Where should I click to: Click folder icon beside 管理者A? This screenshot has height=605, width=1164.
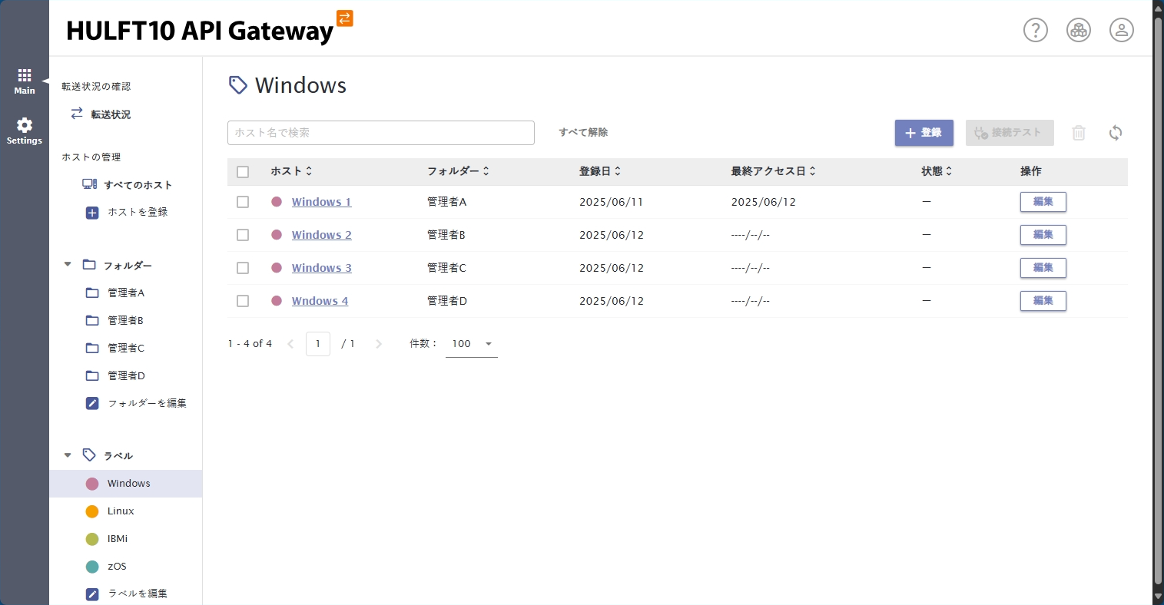pyautogui.click(x=92, y=293)
